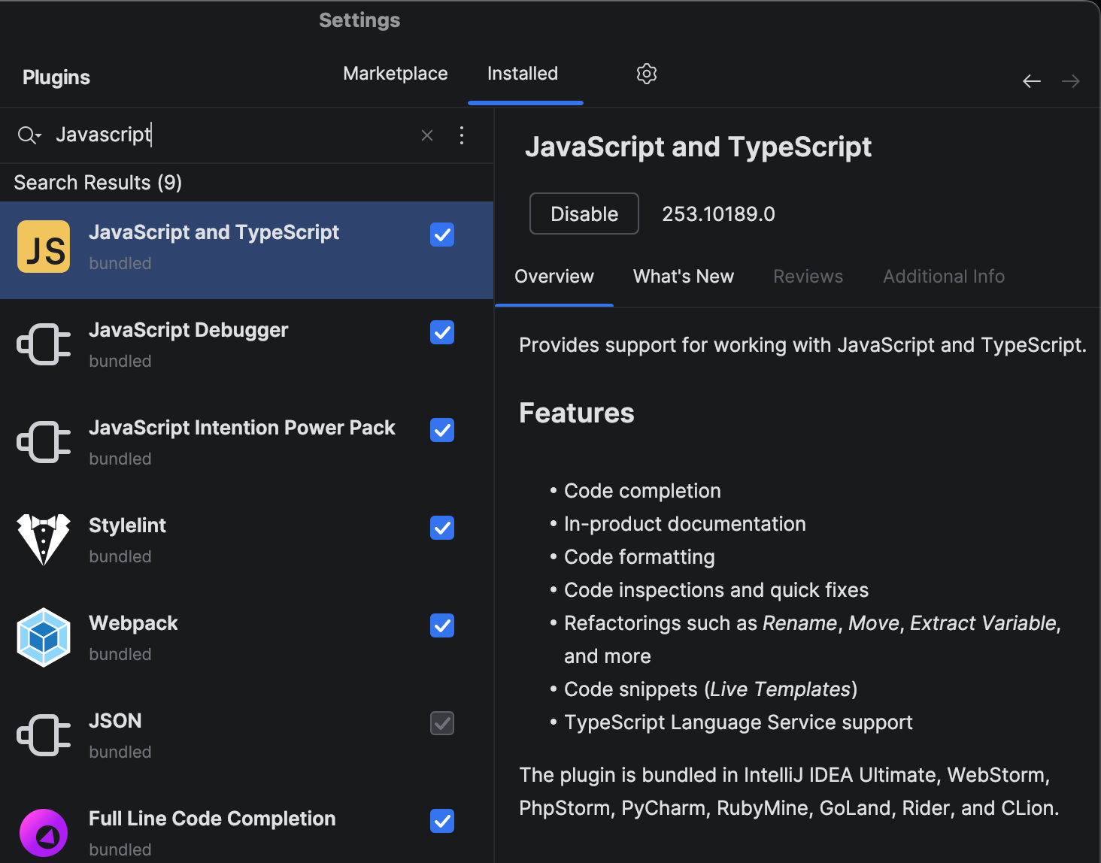Uncheck the JavaScript Debugger checkbox

tap(442, 332)
